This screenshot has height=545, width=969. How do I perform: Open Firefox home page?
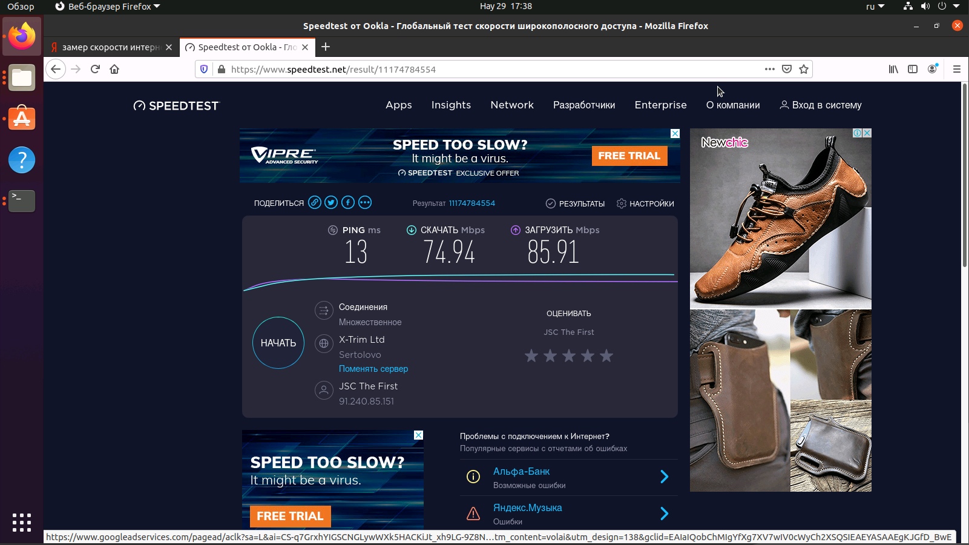point(114,69)
